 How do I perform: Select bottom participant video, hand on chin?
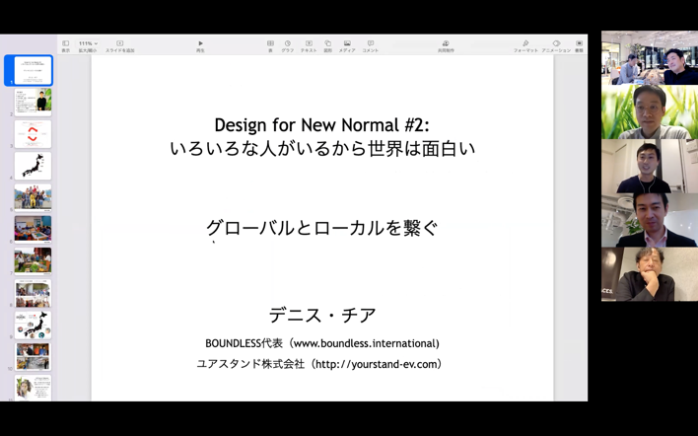650,274
